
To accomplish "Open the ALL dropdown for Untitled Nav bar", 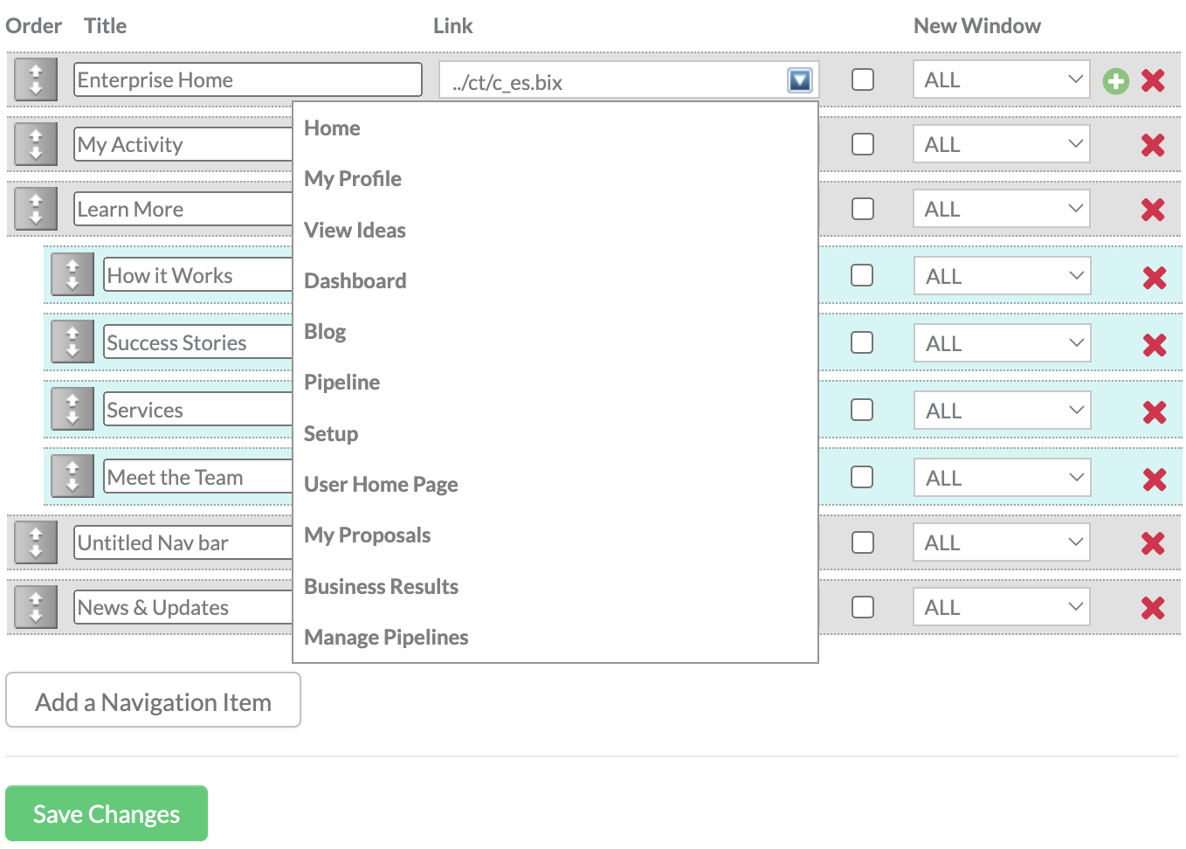I will (x=1002, y=542).
